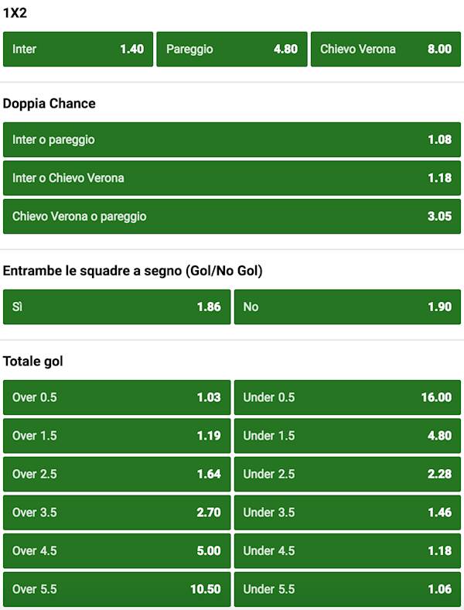Bet Over 4.5 goals at 5.00
The image size is (464, 610).
pyautogui.click(x=117, y=551)
